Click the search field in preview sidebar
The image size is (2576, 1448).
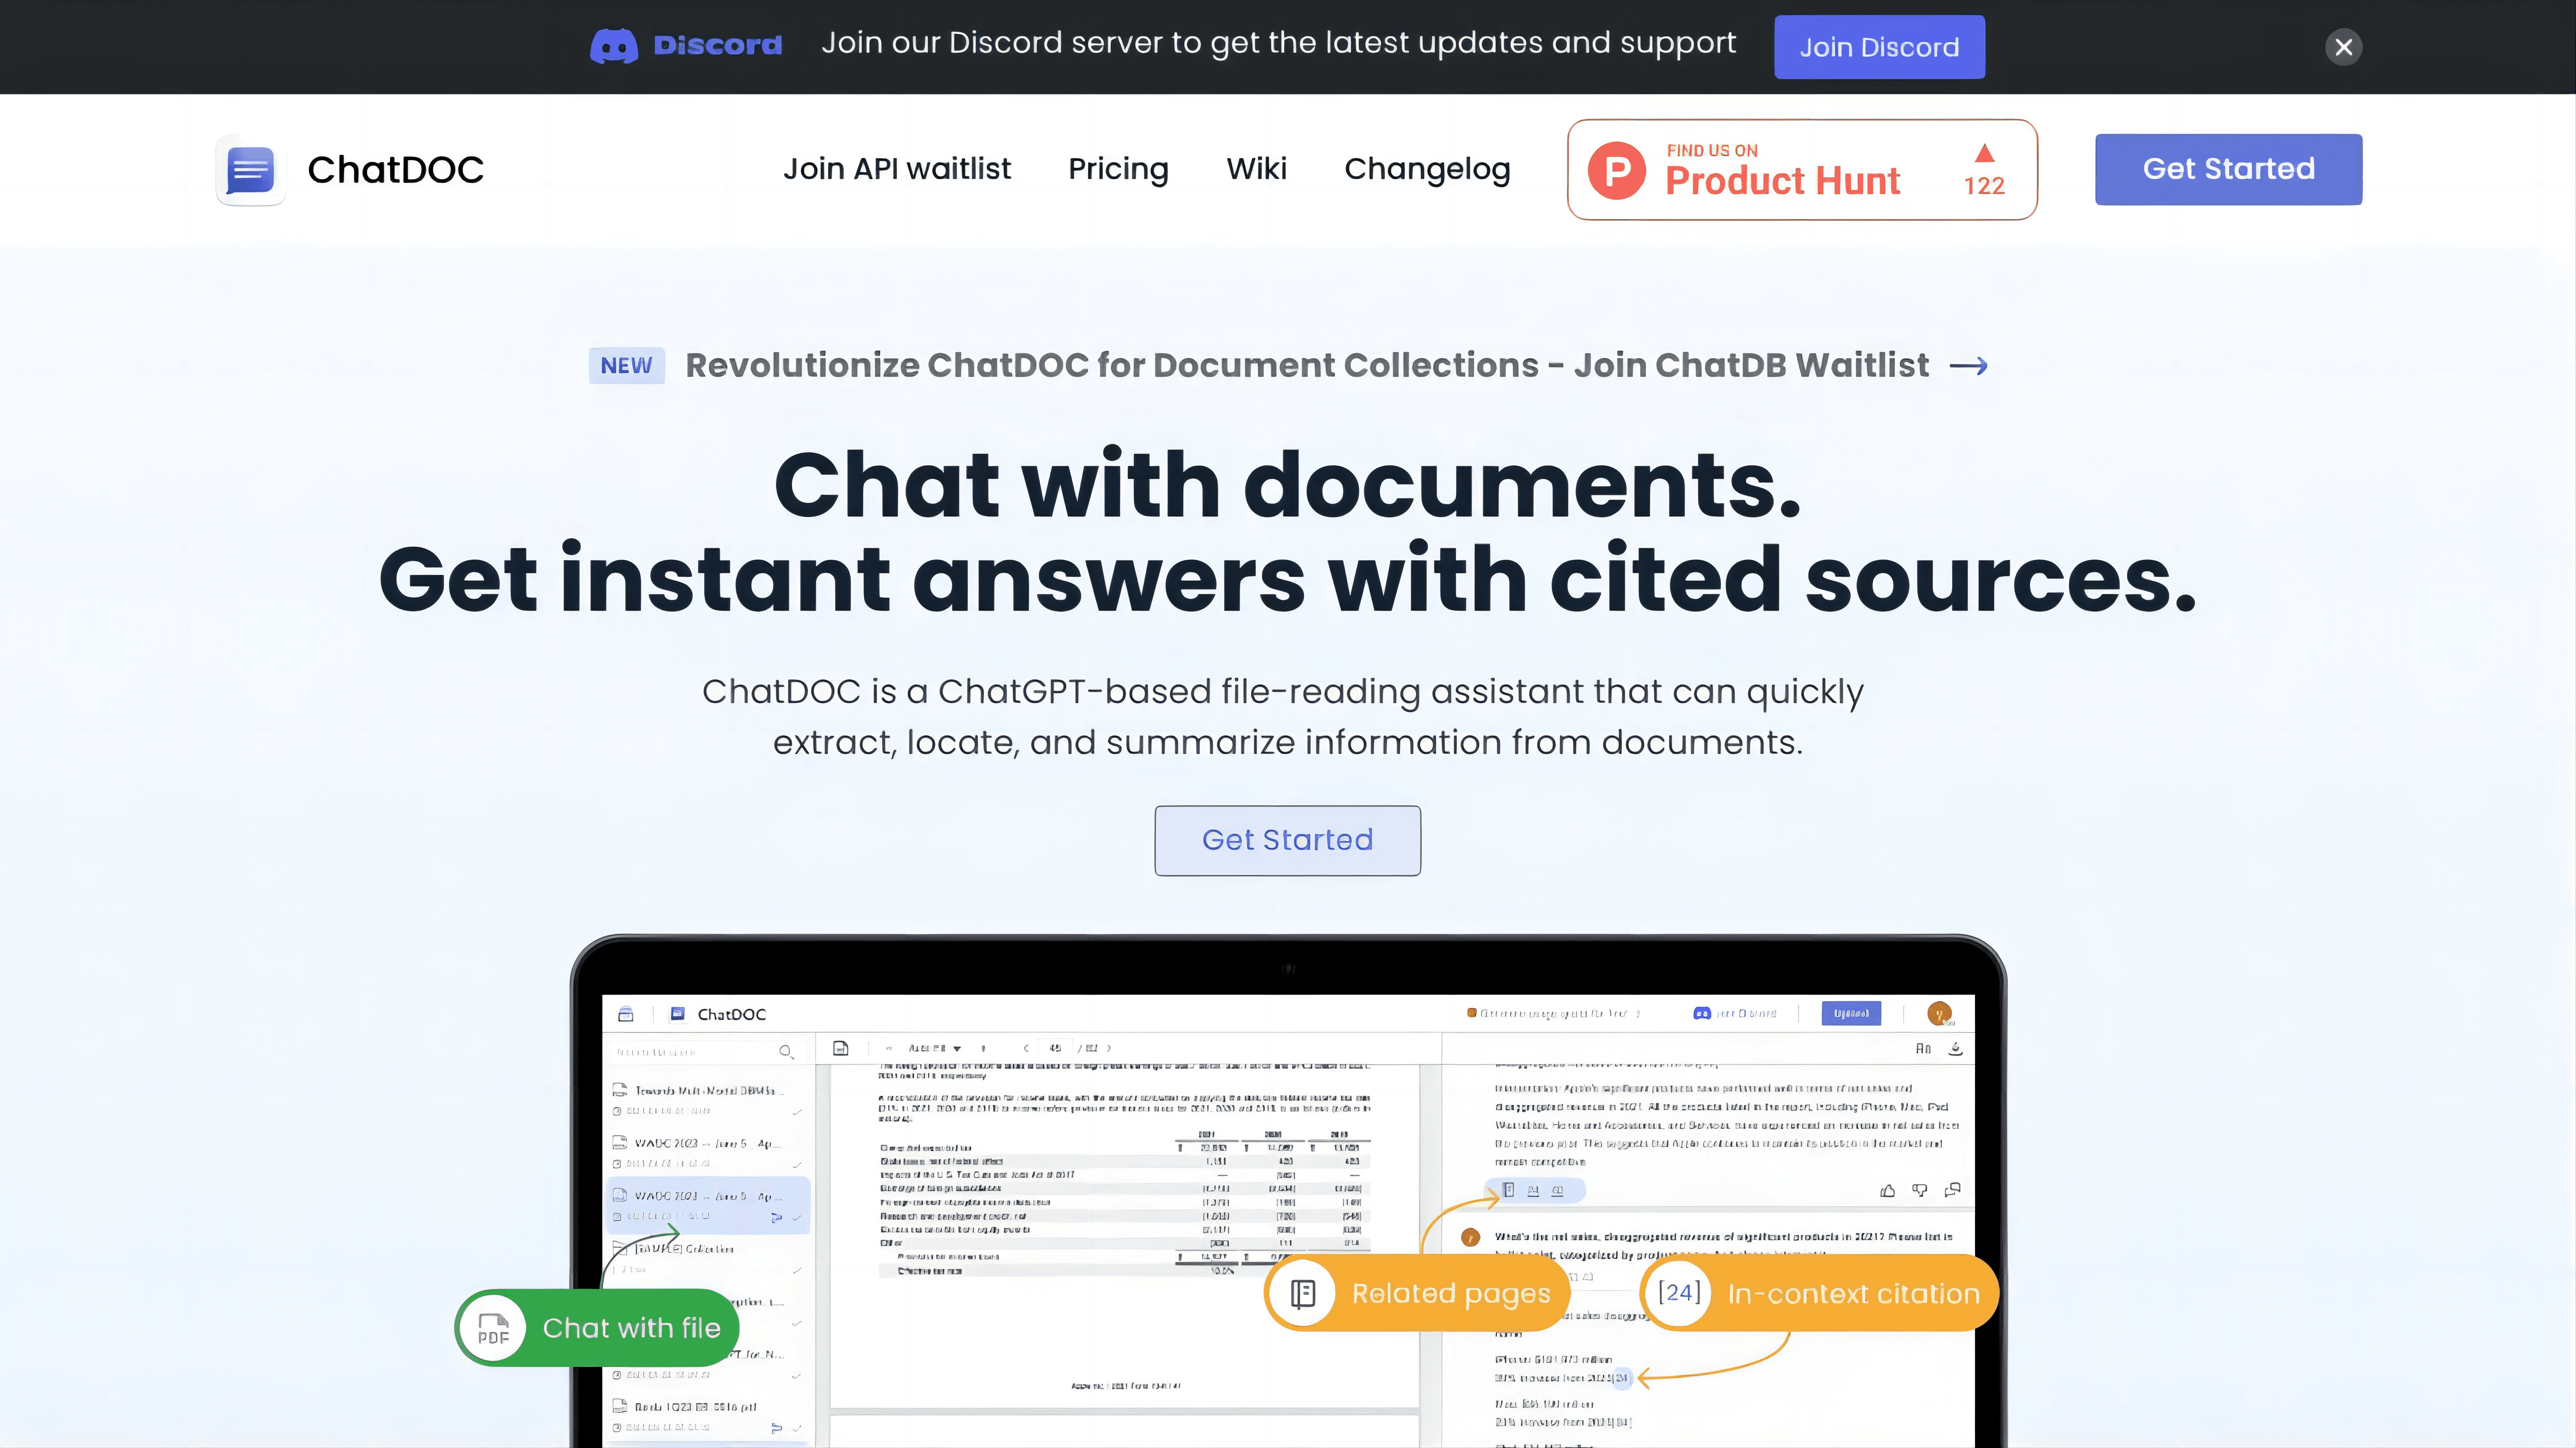[x=705, y=1052]
